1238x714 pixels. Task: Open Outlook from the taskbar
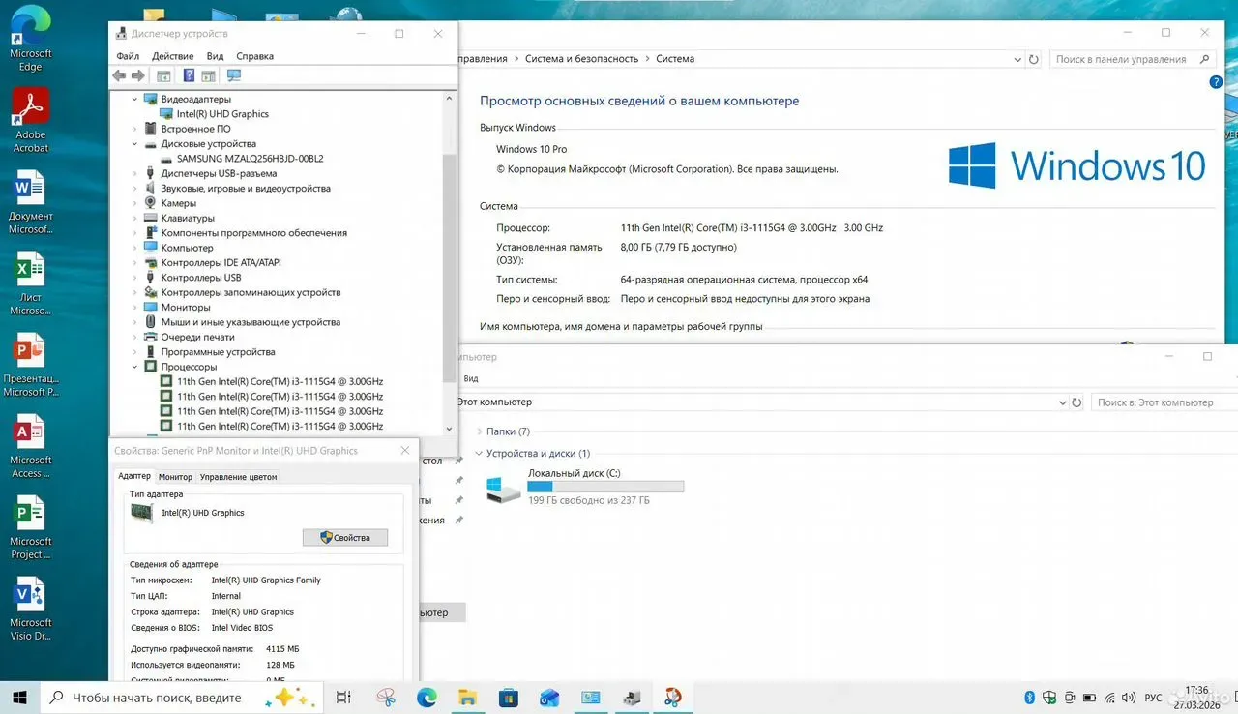549,698
